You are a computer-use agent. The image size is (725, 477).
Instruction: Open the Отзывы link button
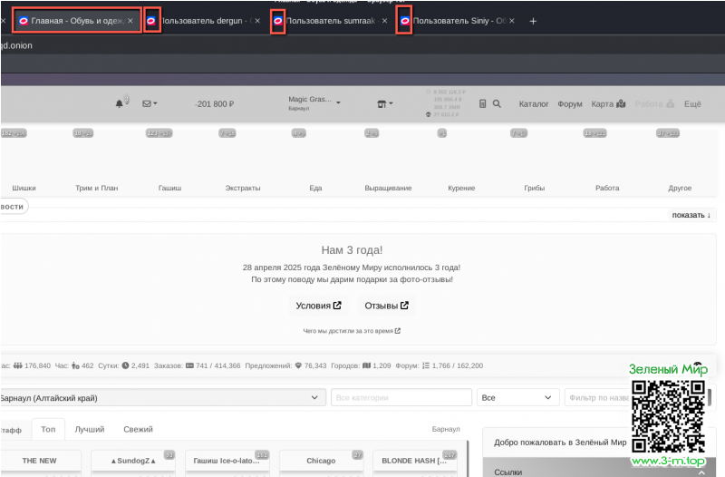click(x=386, y=306)
